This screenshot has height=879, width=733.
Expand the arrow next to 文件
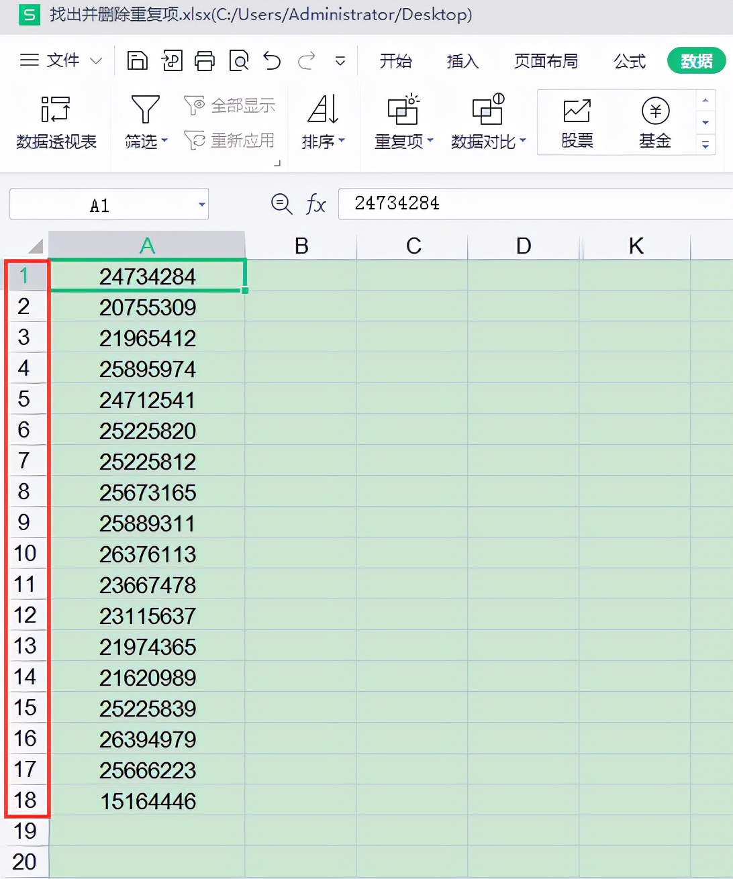96,60
